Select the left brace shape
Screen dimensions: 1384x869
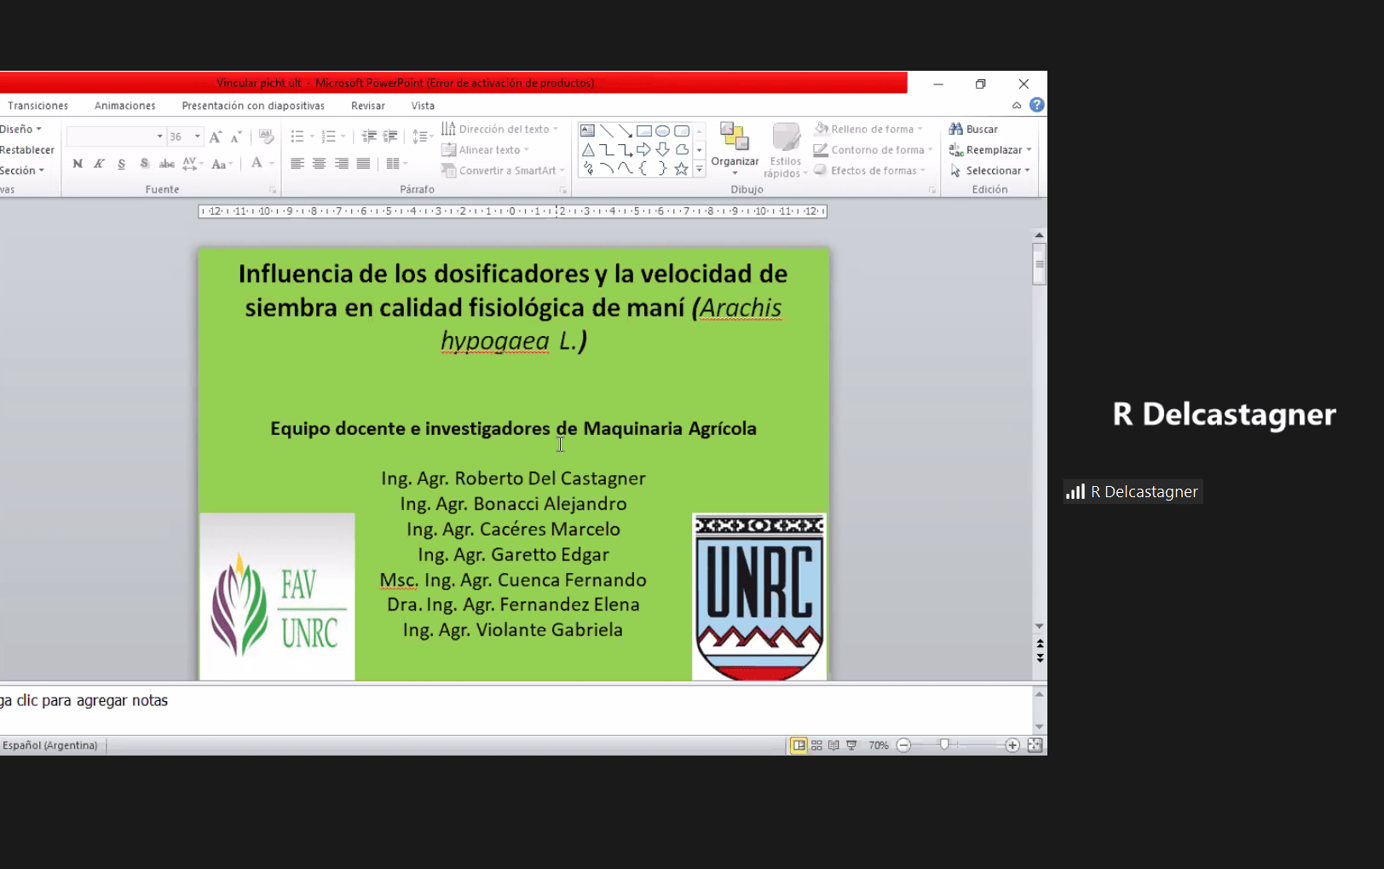coord(643,169)
